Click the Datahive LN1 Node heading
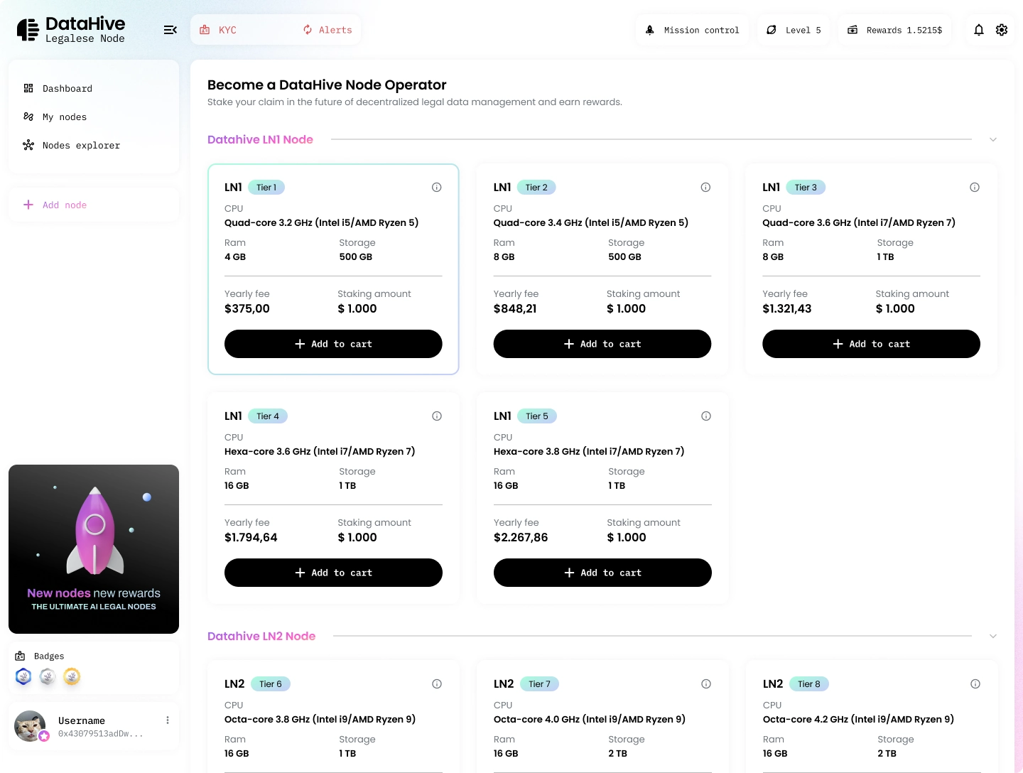This screenshot has height=773, width=1023. [260, 139]
